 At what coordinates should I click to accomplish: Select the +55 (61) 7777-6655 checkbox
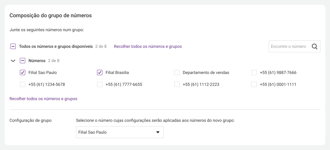pyautogui.click(x=100, y=84)
